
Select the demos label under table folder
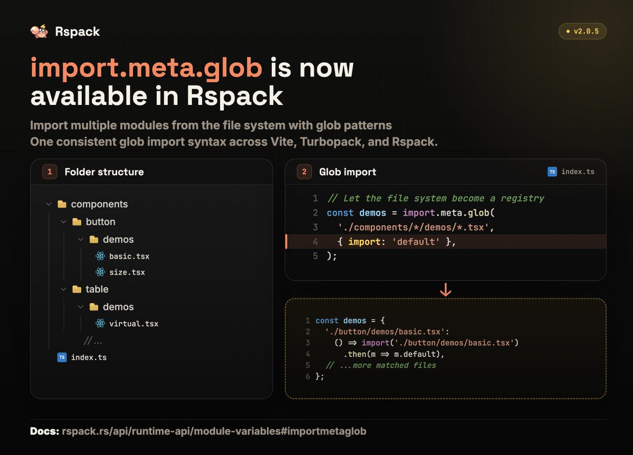[118, 307]
